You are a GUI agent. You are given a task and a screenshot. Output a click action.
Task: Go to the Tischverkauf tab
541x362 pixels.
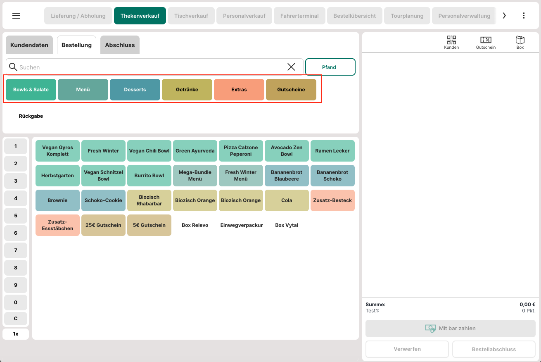coord(191,16)
